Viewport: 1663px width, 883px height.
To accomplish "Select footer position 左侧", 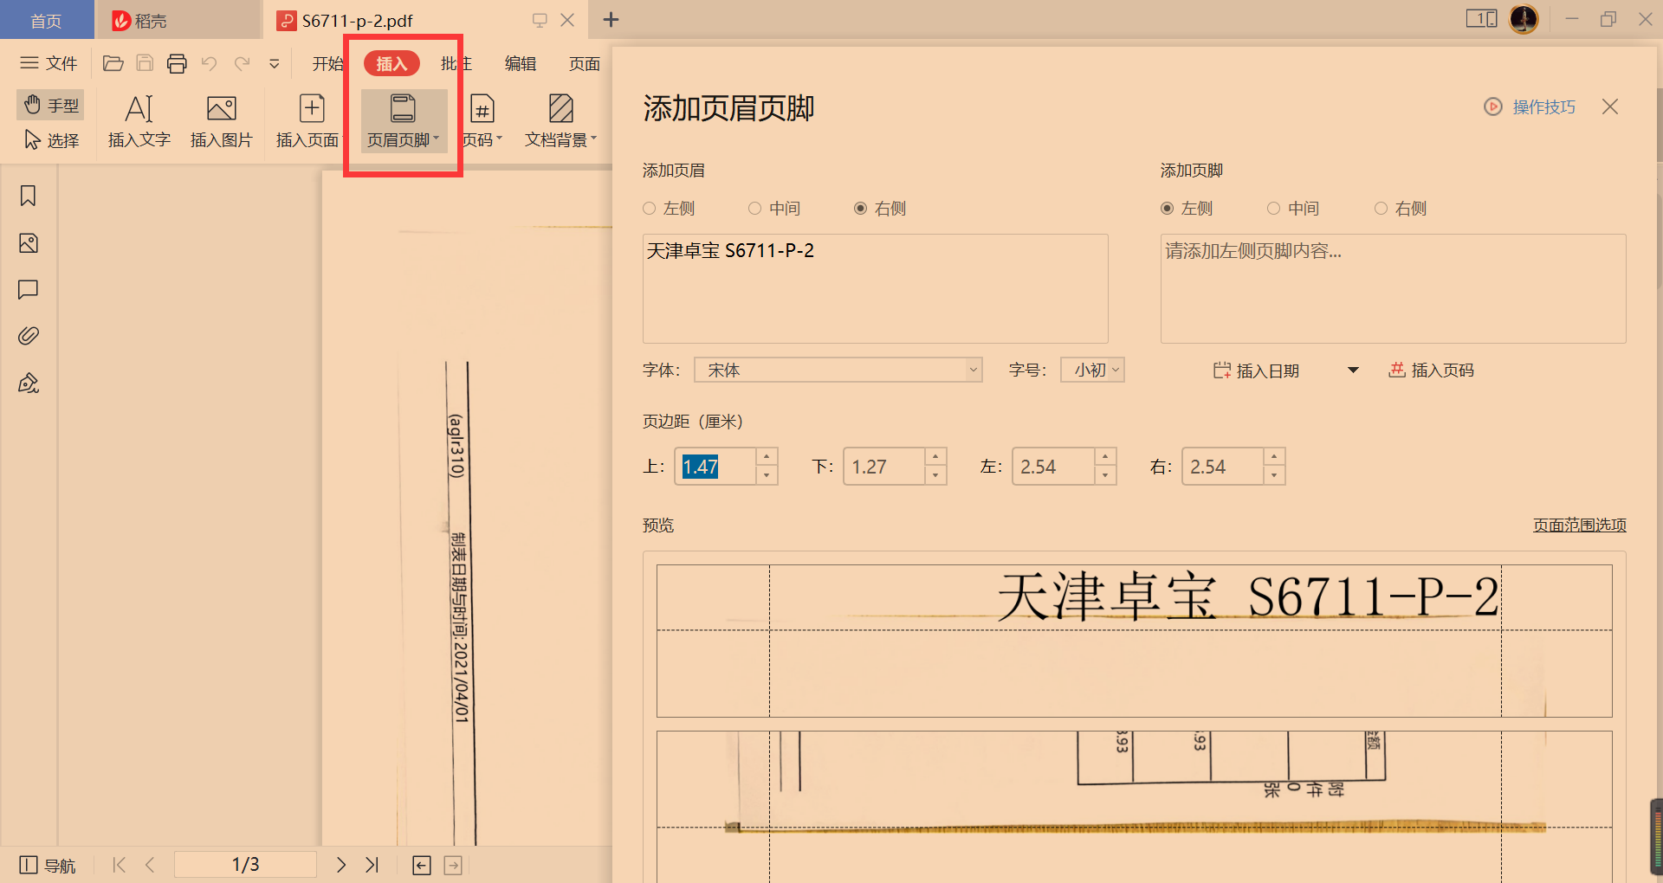I will tap(1187, 209).
